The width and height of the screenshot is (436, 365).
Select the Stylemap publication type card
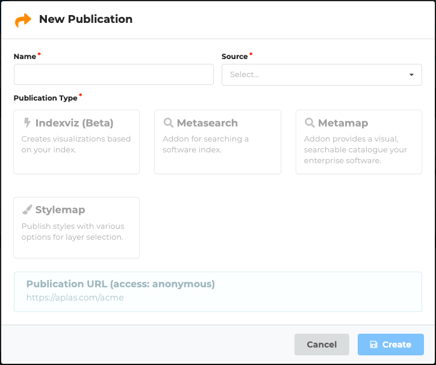(x=76, y=228)
